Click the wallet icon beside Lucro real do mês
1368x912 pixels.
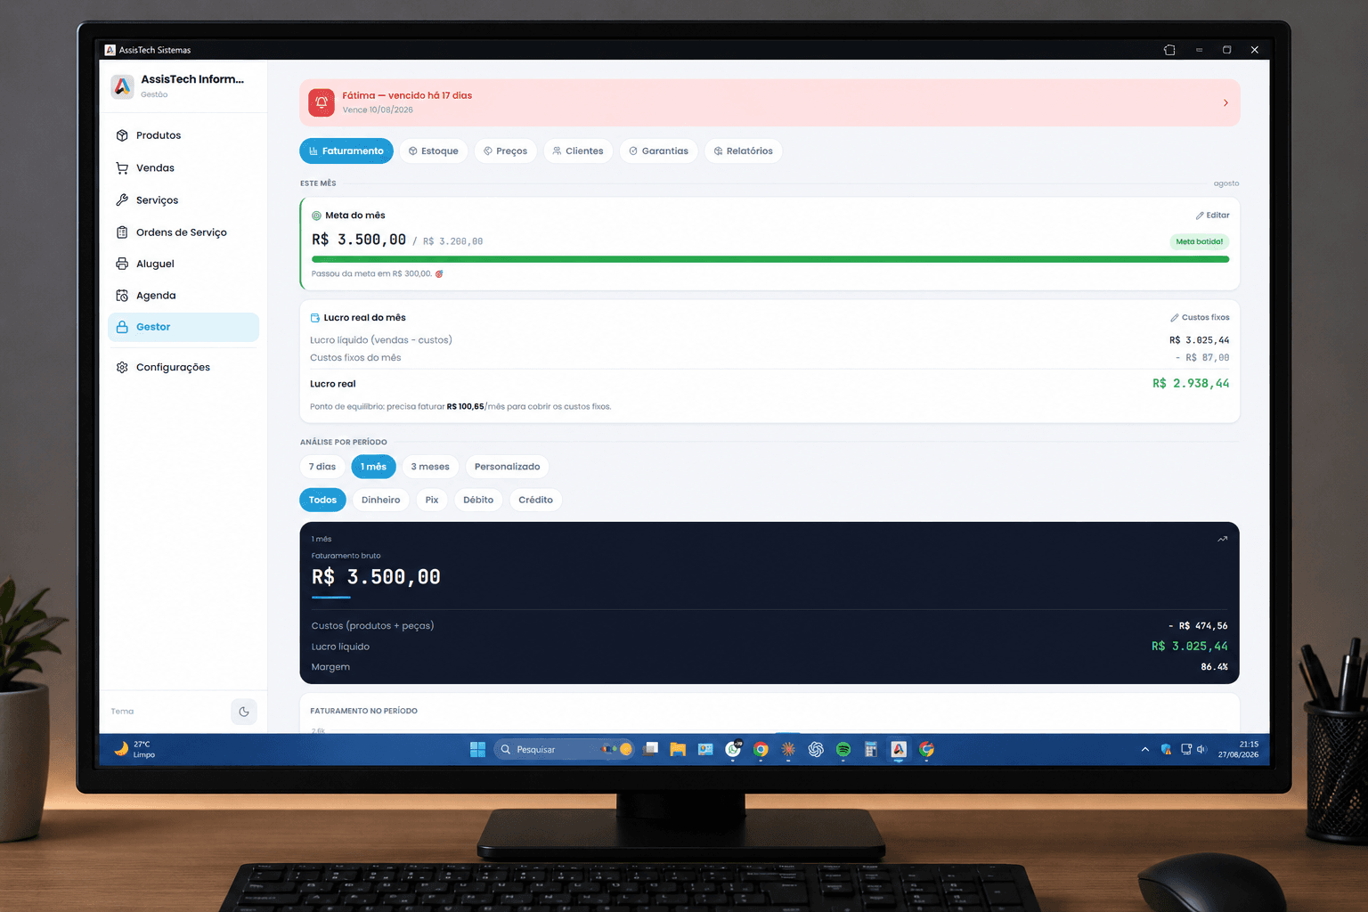tap(314, 318)
